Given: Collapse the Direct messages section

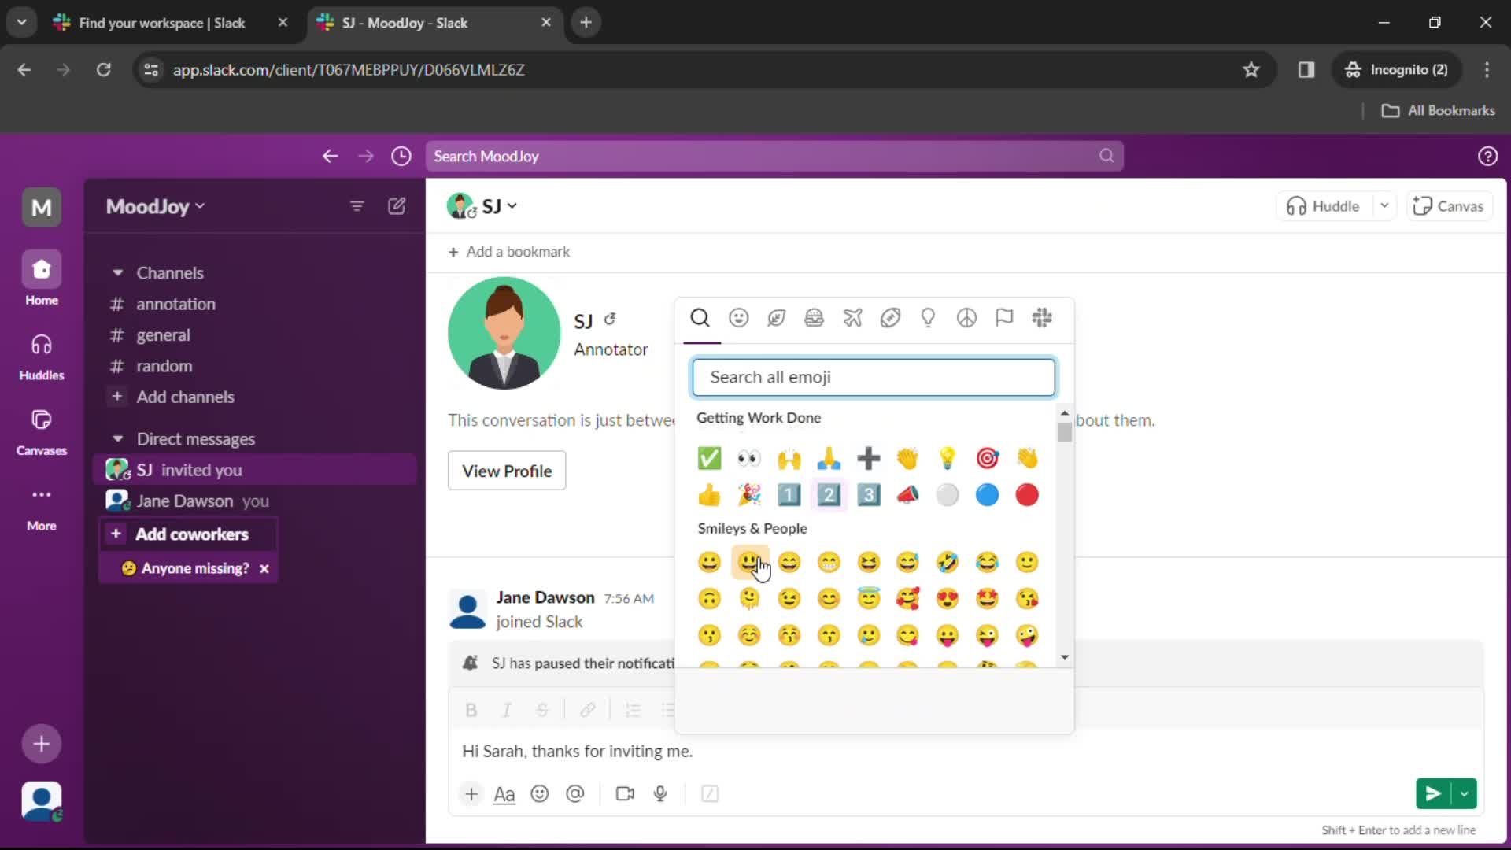Looking at the screenshot, I should click(x=118, y=439).
